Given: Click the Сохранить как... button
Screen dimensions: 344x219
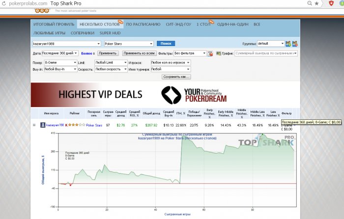Looking at the screenshot, I should coord(176,77).
